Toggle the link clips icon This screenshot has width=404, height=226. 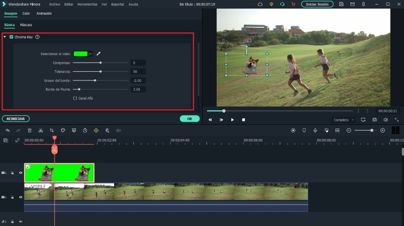(x=17, y=141)
